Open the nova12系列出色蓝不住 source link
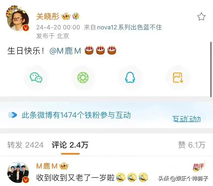Image resolution: width=213 pixels, height=186 pixels. [x=130, y=27]
